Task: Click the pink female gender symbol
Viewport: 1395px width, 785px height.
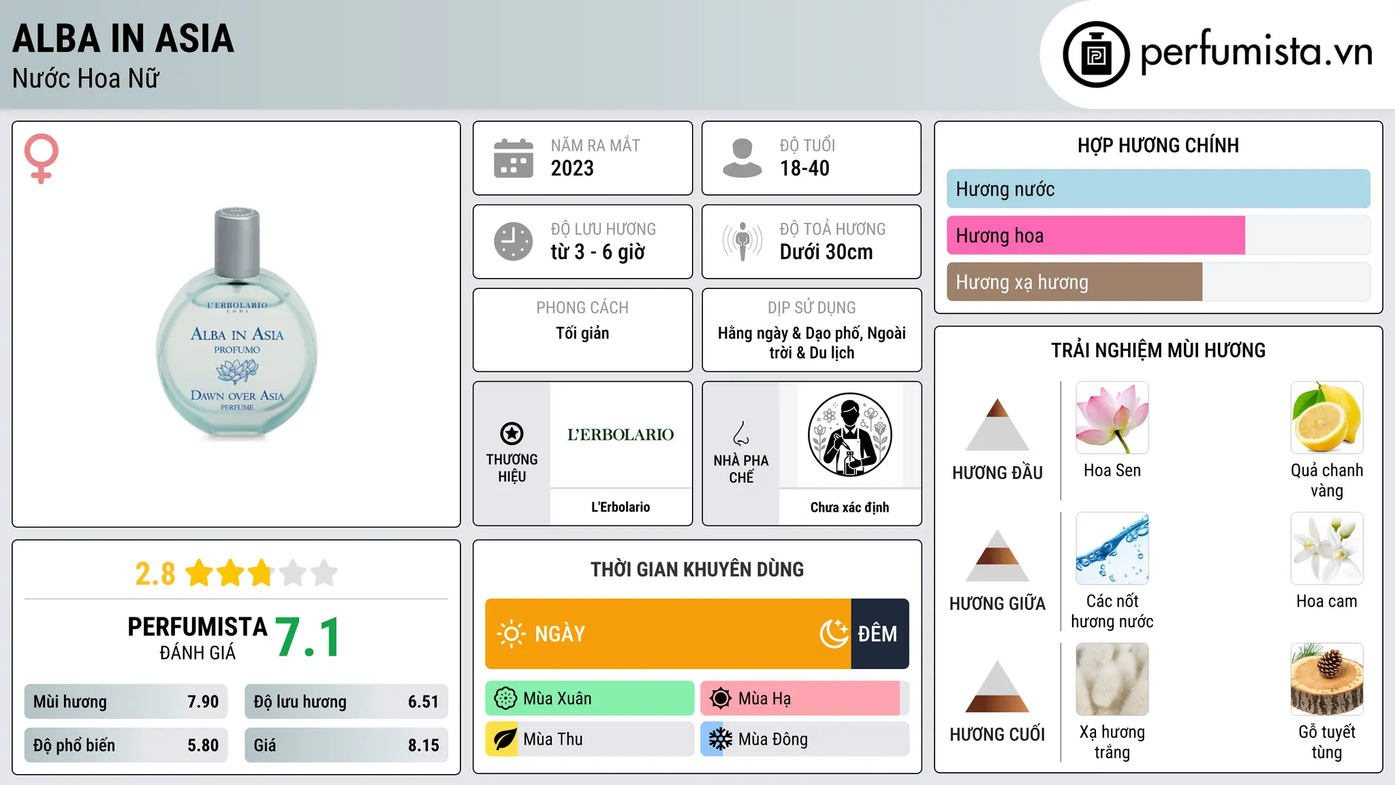Action: click(41, 158)
